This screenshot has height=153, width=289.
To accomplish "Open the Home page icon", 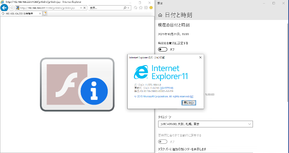I will [x=135, y=8].
